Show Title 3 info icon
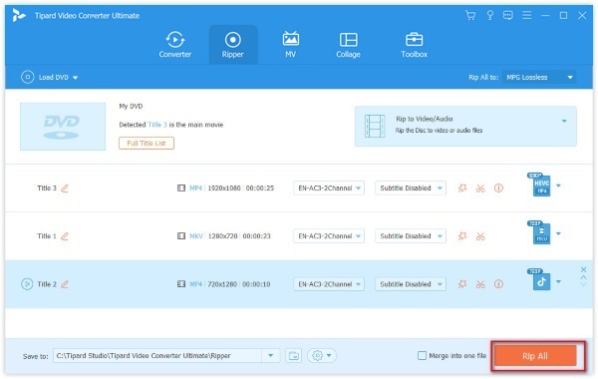This screenshot has height=379, width=598. [499, 189]
